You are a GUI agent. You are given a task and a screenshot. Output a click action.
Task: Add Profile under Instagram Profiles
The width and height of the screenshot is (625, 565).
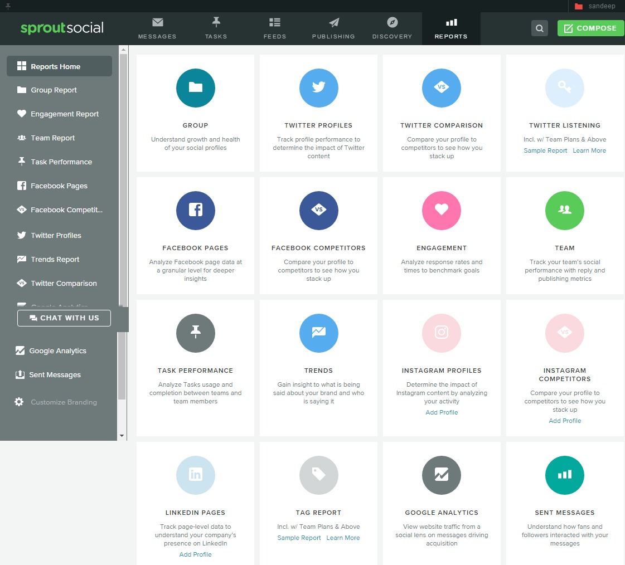click(441, 412)
